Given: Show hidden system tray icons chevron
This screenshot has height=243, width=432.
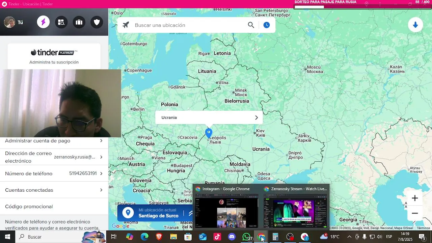Looking at the screenshot, I should click(x=349, y=237).
